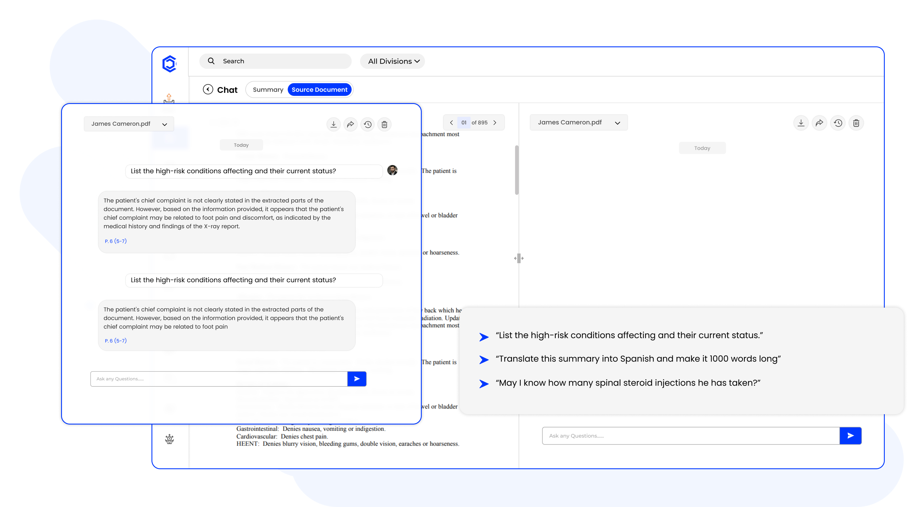Screen dimensions: 908x507
Task: Send message in right chat panel
Action: [x=851, y=436]
